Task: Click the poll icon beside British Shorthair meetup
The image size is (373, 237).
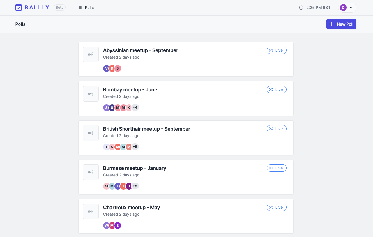Action: 91,133
